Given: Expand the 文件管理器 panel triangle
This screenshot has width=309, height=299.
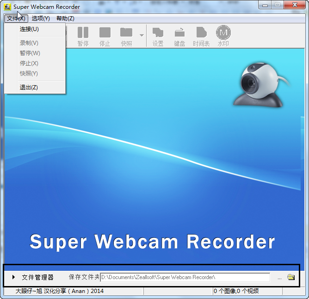Looking at the screenshot, I should pyautogui.click(x=13, y=277).
